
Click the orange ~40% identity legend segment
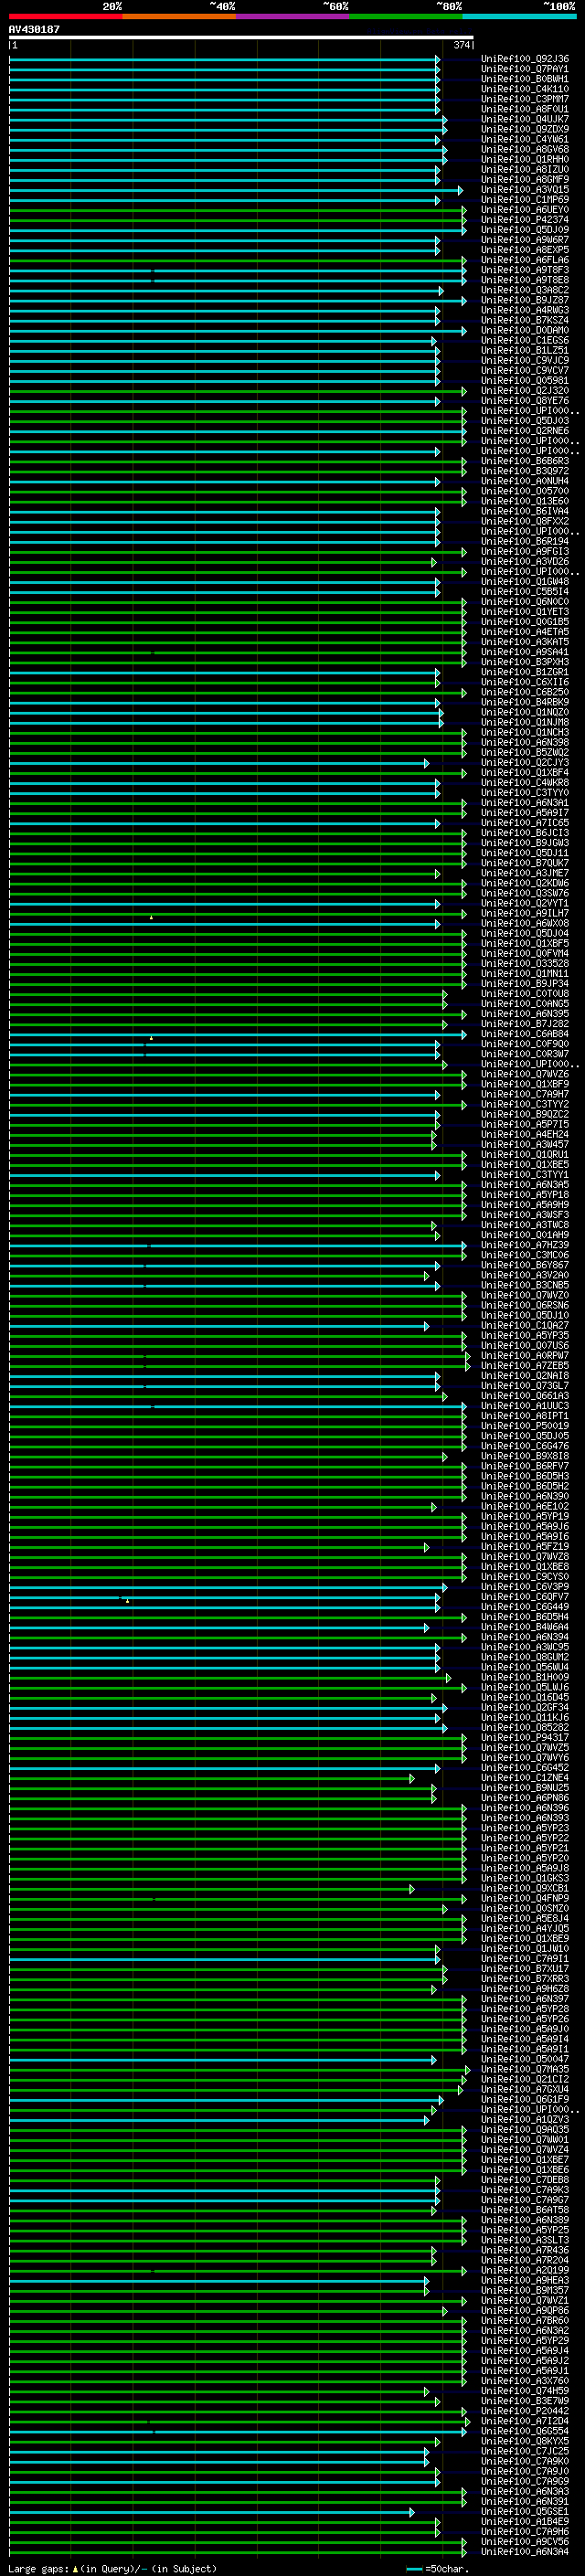[x=179, y=17]
